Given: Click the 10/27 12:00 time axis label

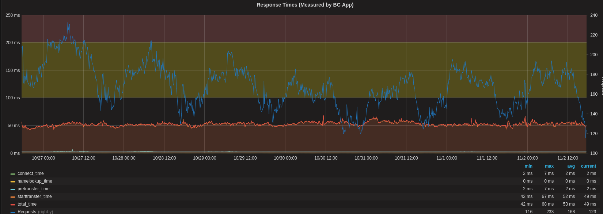Looking at the screenshot, I should point(84,158).
